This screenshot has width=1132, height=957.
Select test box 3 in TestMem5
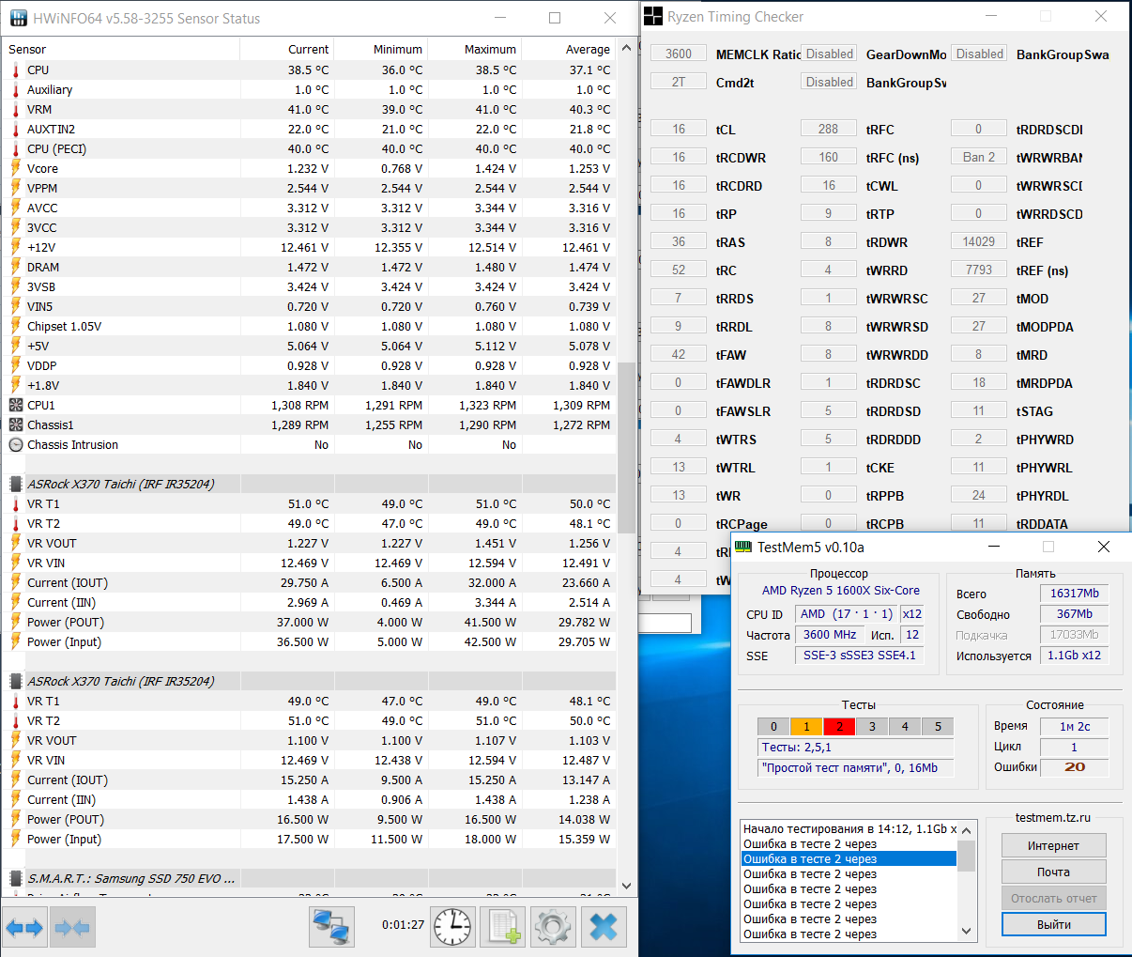pos(872,726)
